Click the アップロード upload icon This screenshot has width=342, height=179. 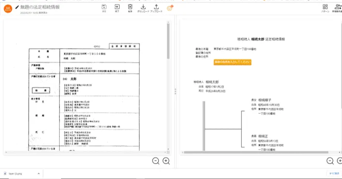(x=156, y=7)
